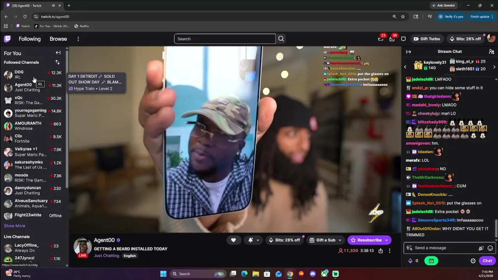Open the three-dot more menu beside Browse
Viewport: 498px width, 280px height.
tap(78, 39)
